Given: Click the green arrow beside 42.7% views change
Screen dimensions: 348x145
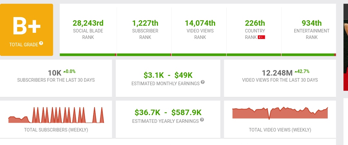Looking at the screenshot, I should point(296,71).
